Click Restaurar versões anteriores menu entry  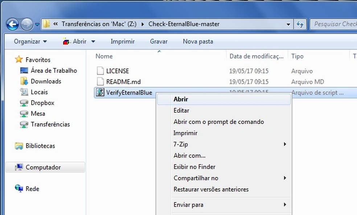tap(211, 189)
